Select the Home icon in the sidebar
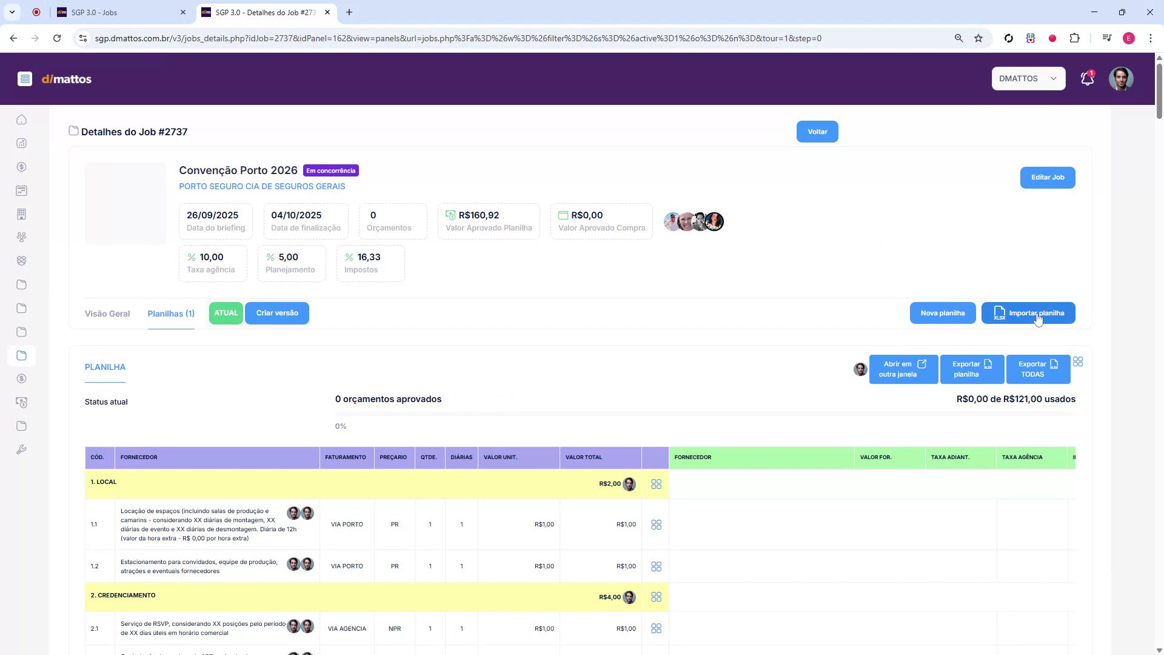 pos(21,119)
